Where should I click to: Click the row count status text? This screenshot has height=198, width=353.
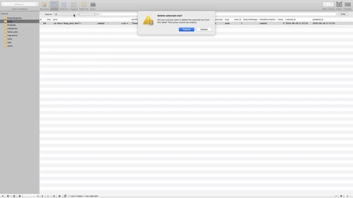(83, 196)
